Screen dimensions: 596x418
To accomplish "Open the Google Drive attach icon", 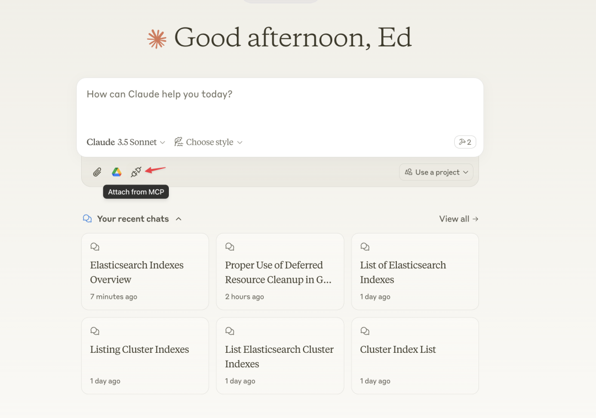I will pos(116,172).
